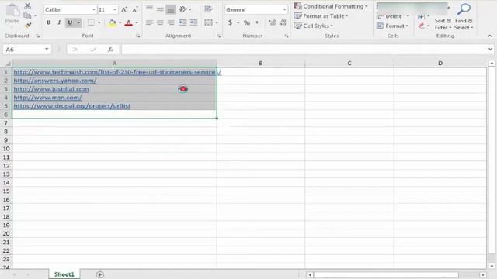
Task: Click the Copy icon in Clipboard
Action: [28, 15]
